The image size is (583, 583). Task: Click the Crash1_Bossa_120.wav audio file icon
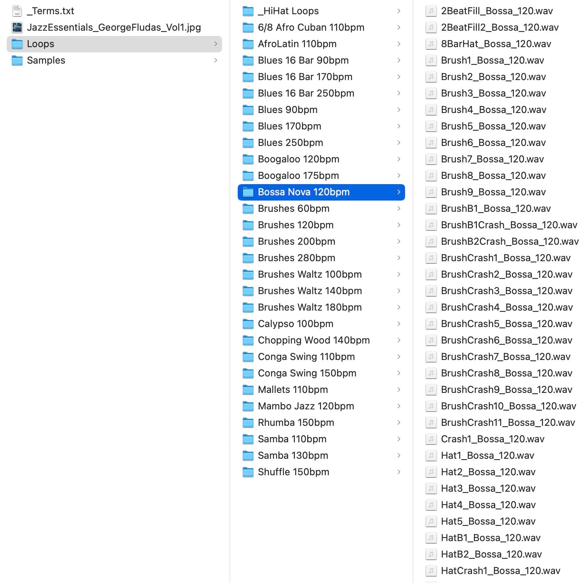tap(431, 439)
